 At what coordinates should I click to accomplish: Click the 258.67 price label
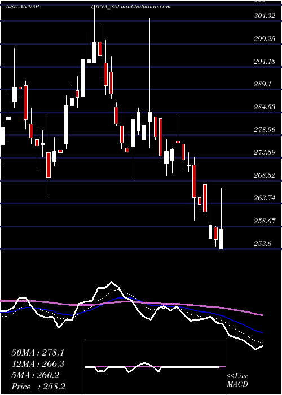(265, 221)
